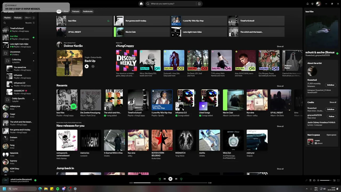Open the Uncommon folder icon
341x192 pixels.
click(5, 53)
